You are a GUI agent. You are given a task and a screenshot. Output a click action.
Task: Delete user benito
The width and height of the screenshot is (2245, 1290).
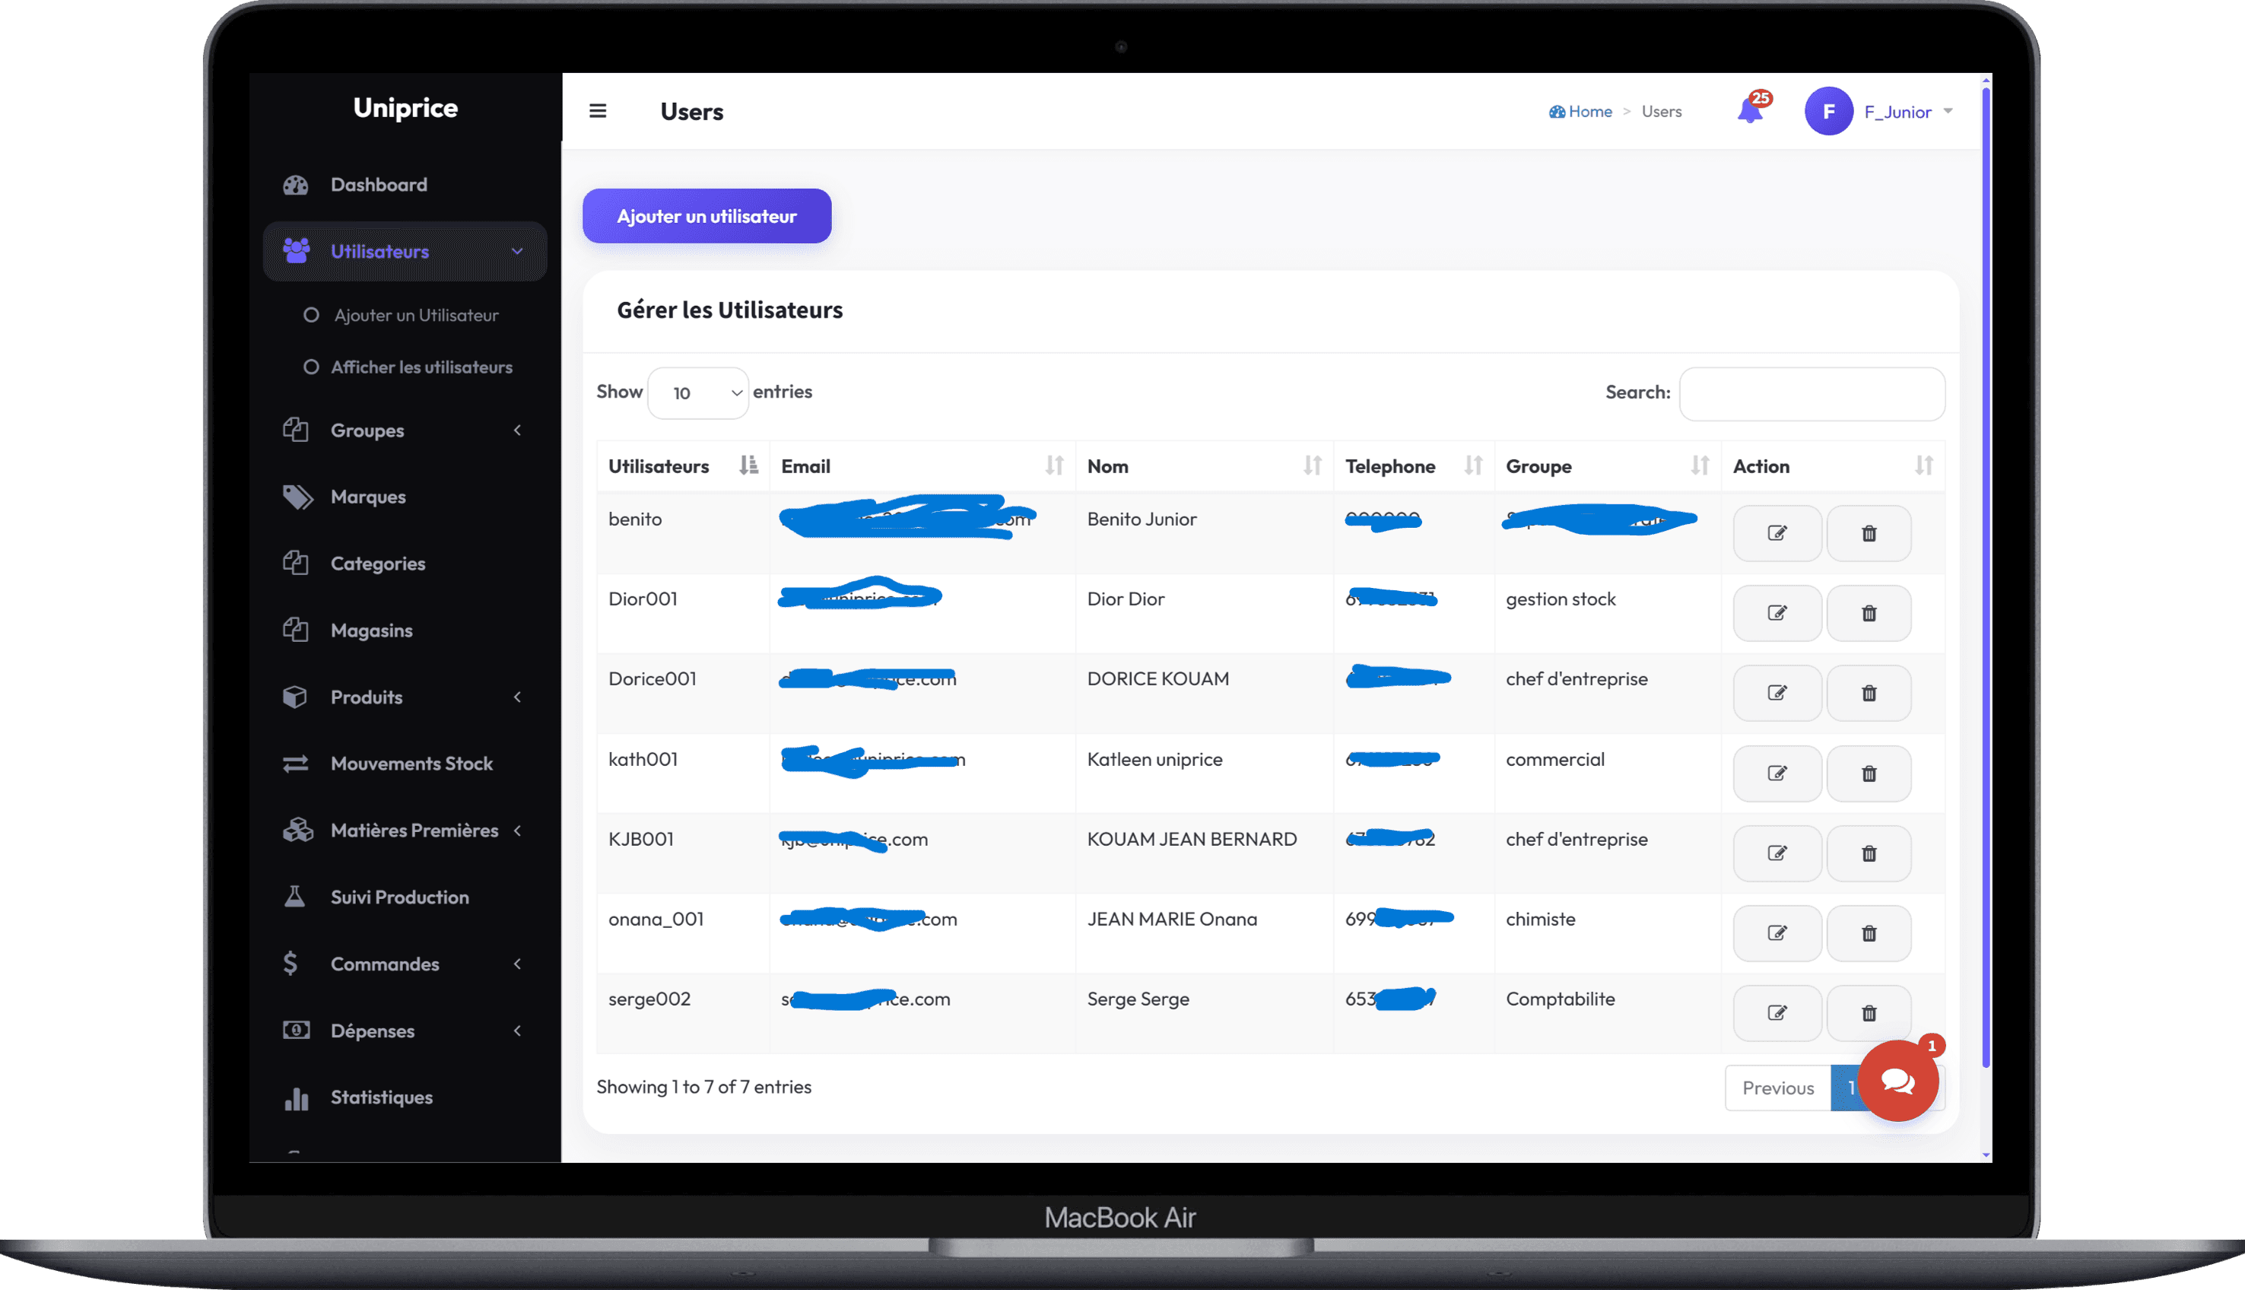(1869, 533)
